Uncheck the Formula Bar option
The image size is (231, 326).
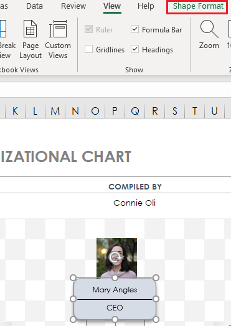pyautogui.click(x=135, y=29)
